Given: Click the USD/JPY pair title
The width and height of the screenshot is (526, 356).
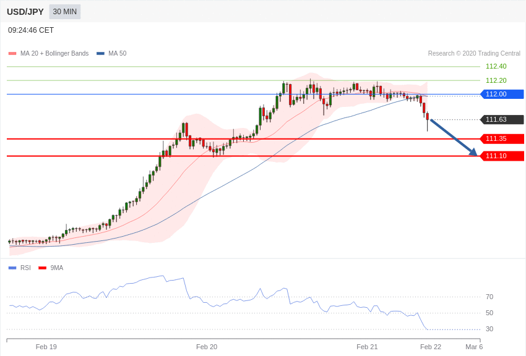Looking at the screenshot, I should 25,12.
